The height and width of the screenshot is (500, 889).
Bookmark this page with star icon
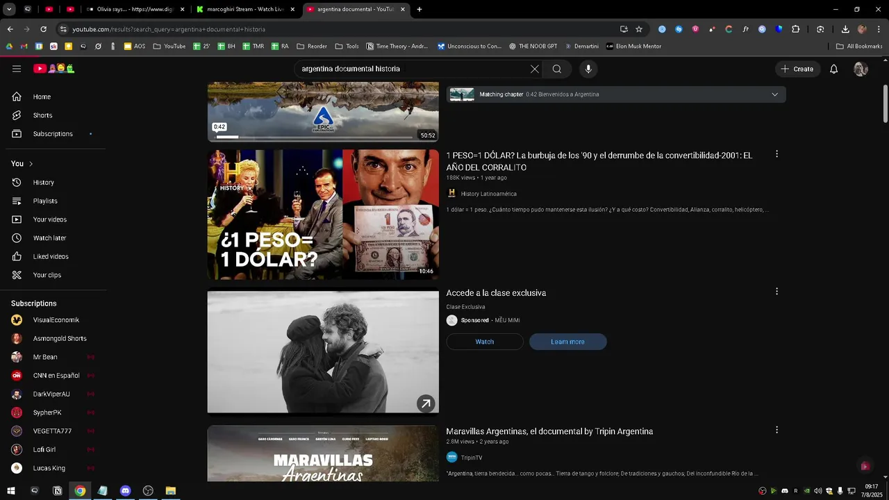639,29
